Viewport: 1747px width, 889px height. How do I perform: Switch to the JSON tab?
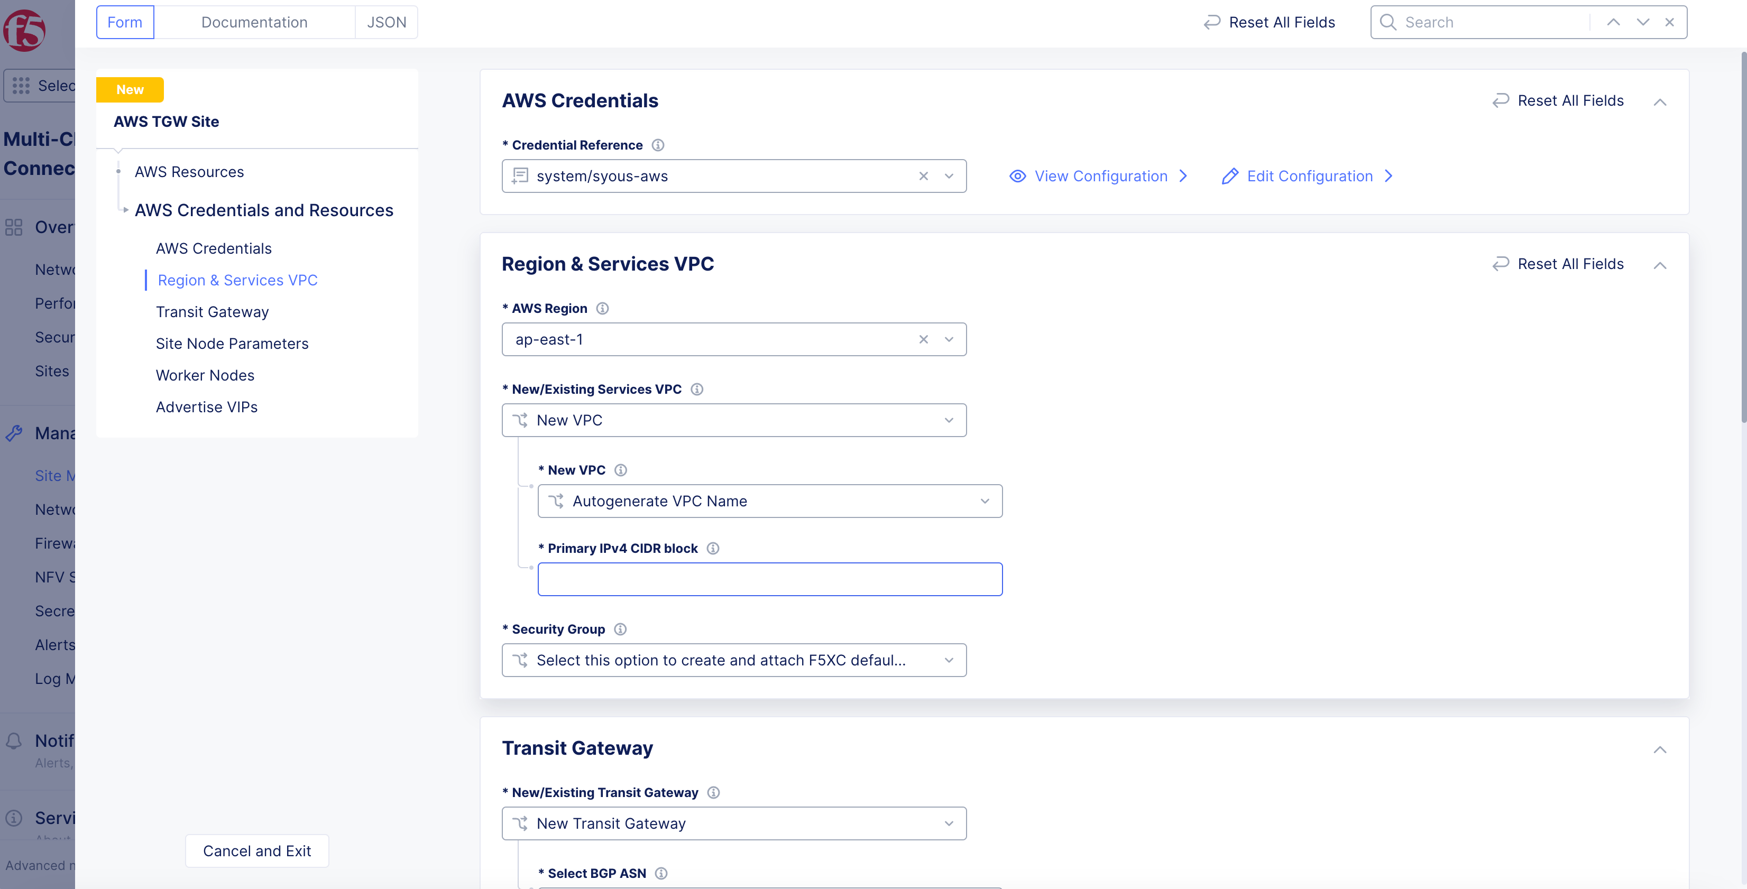386,22
